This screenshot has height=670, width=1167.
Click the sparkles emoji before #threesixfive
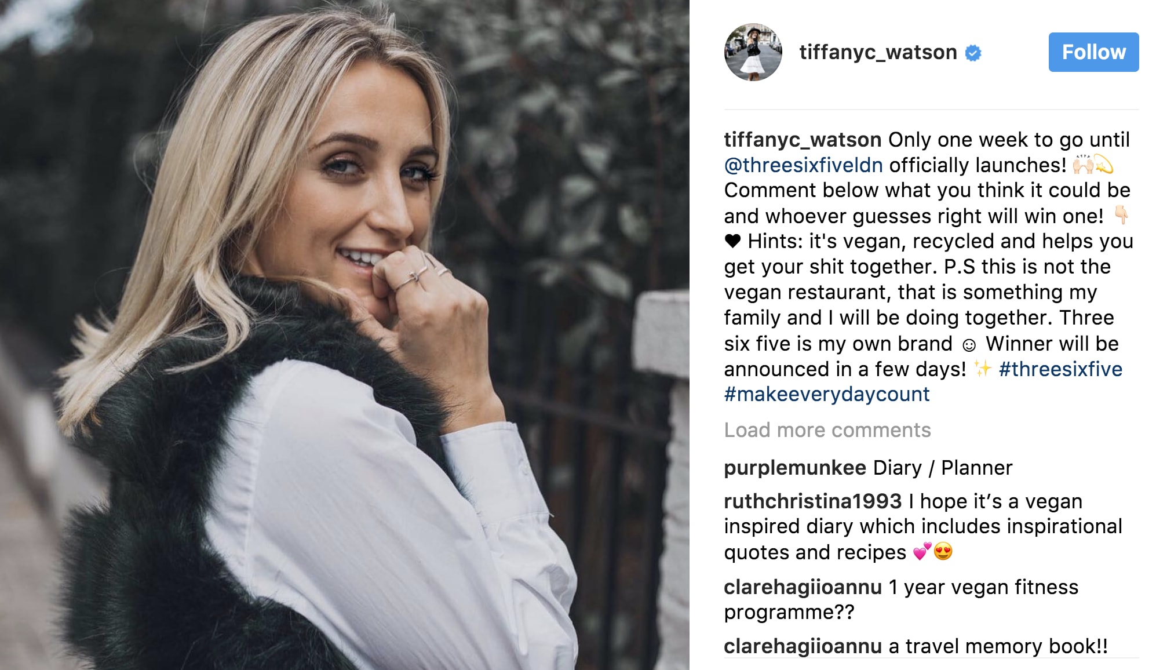pos(983,369)
